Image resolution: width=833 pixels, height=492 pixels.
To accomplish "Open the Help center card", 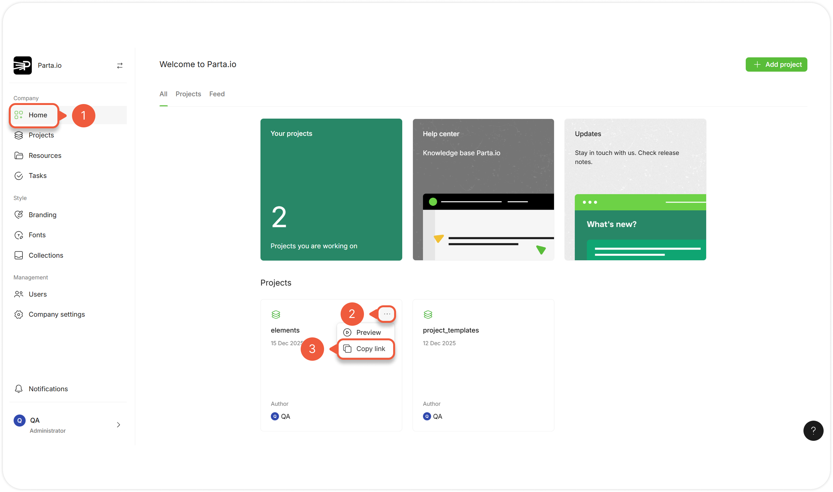I will pos(483,190).
